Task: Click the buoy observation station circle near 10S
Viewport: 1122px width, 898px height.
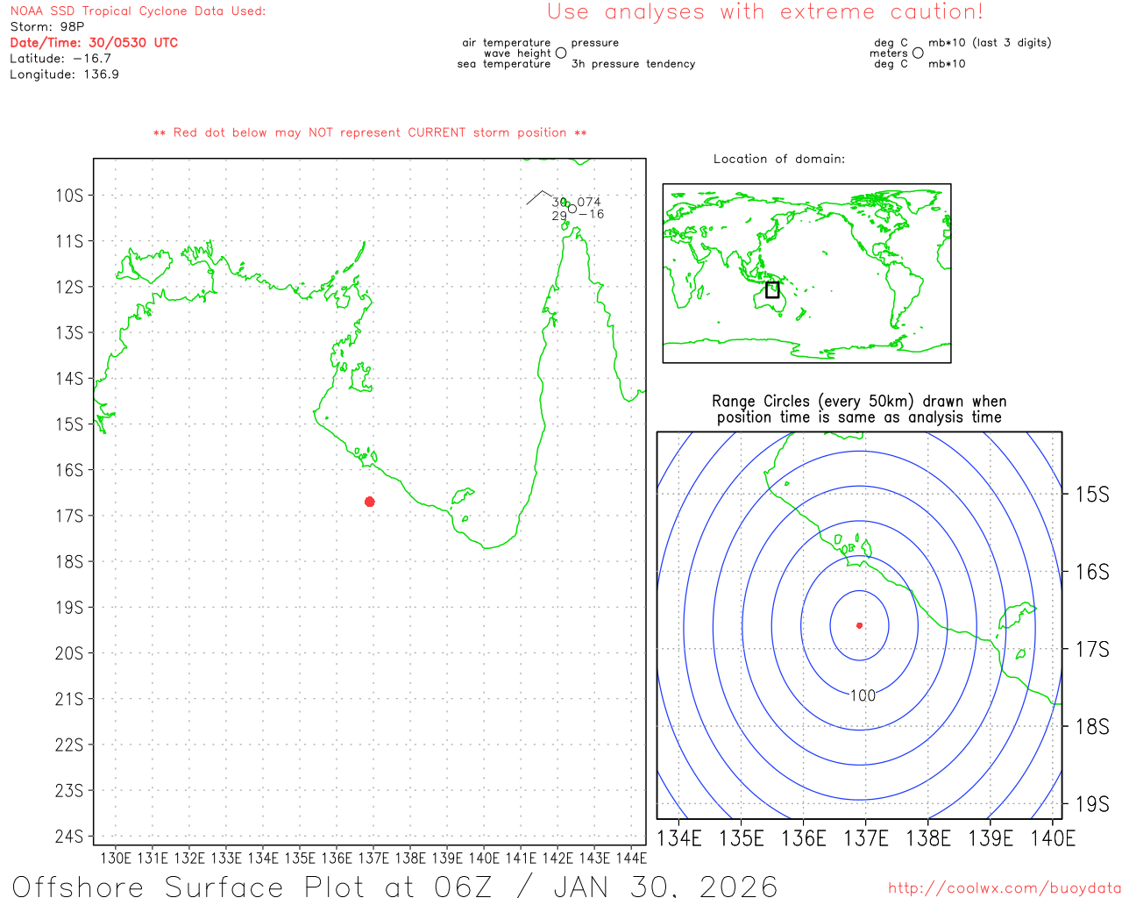Action: coord(572,209)
